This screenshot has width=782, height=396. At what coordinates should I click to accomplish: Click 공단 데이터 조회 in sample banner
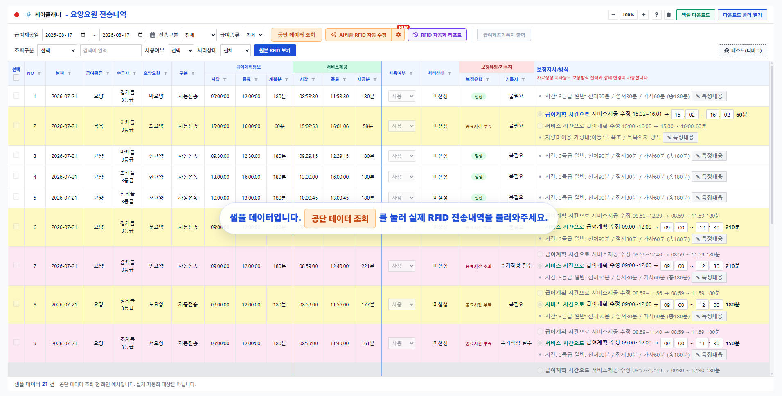coord(340,218)
